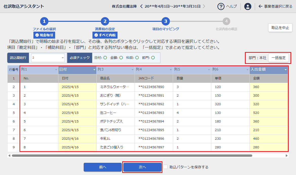Go to next fiscal year chevron

[x=204, y=6]
